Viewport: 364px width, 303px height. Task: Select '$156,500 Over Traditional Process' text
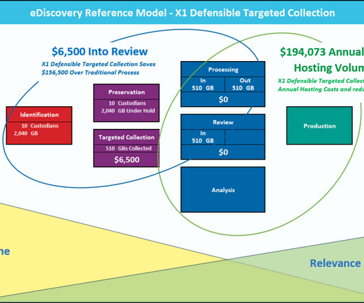click(x=90, y=73)
